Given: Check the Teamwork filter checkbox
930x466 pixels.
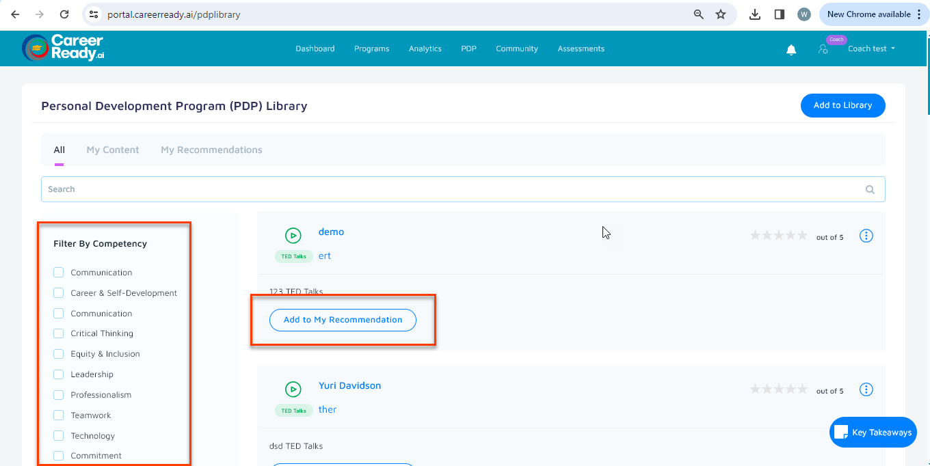Looking at the screenshot, I should pyautogui.click(x=59, y=415).
